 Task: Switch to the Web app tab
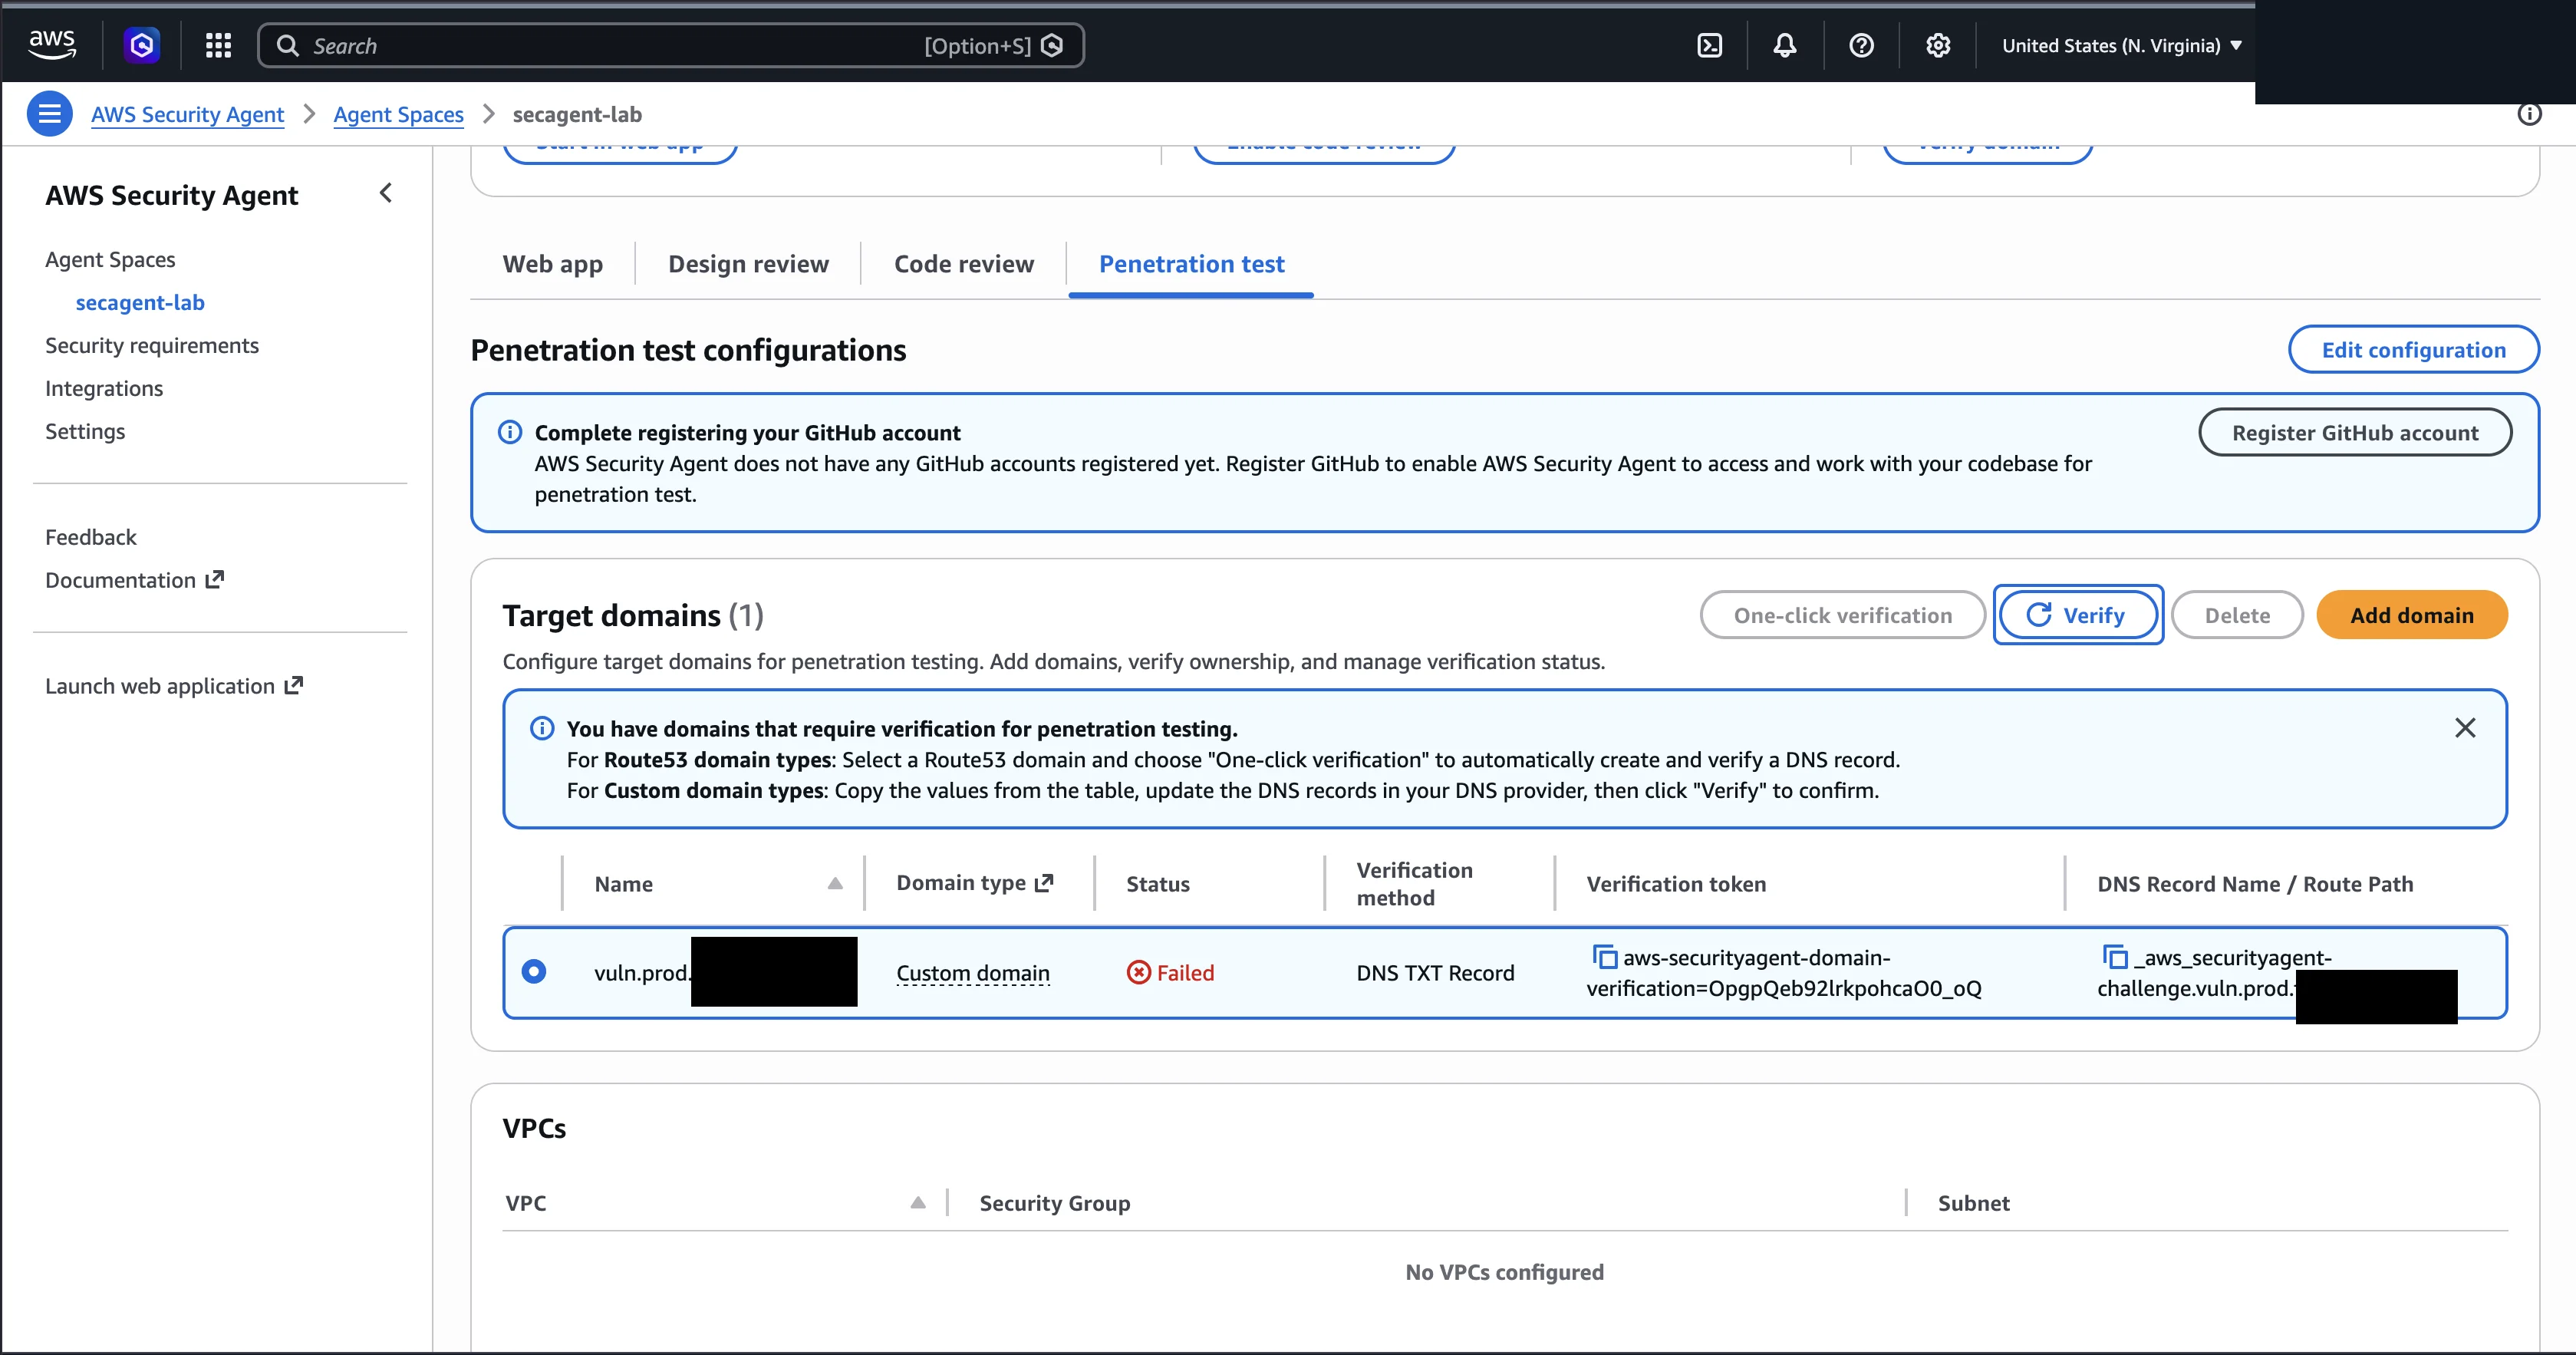[x=553, y=264]
